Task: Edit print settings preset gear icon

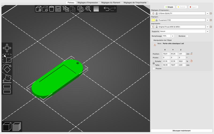Action: pos(211,13)
